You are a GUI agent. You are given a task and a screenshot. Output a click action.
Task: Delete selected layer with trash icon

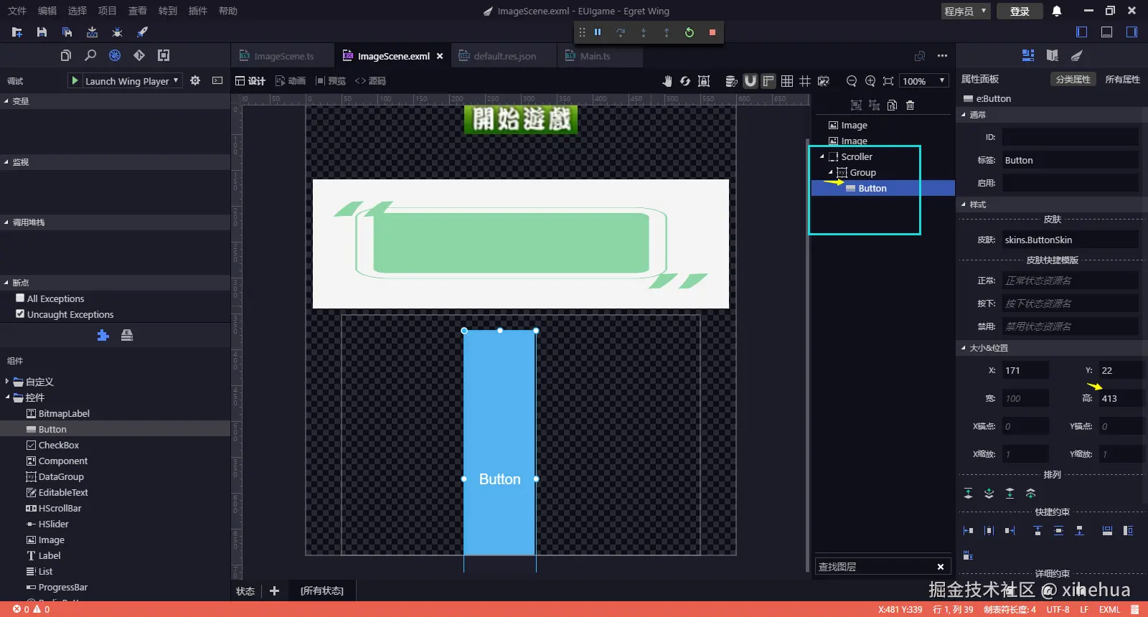coord(910,105)
